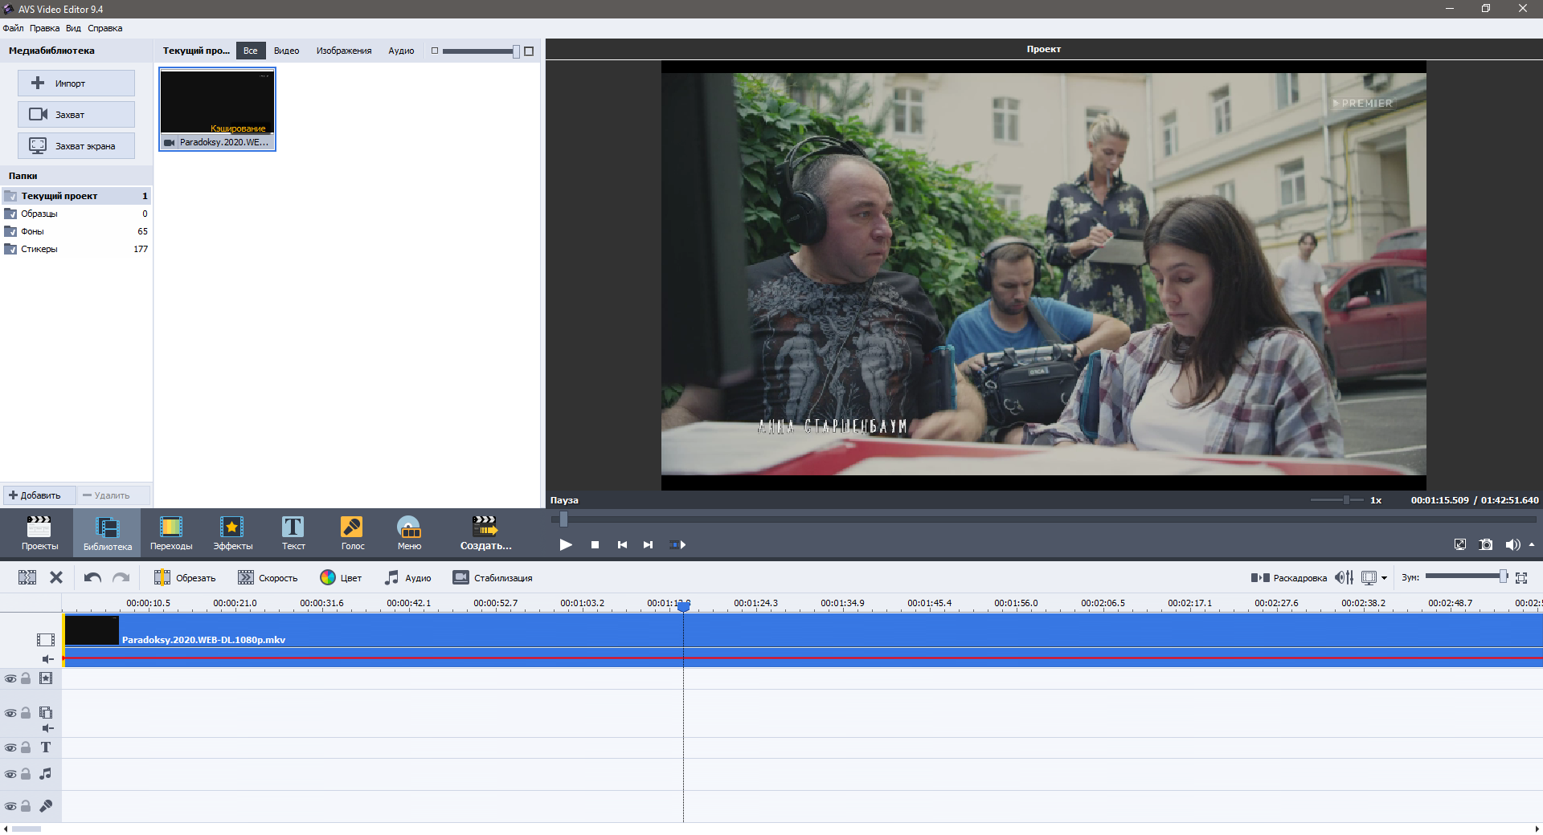
Task: Adjust the library thumbnail size slider
Action: [x=481, y=51]
